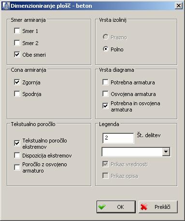The image size is (185, 221).
Task: Enable the Spodnja zone checkbox
Action: 17,94
